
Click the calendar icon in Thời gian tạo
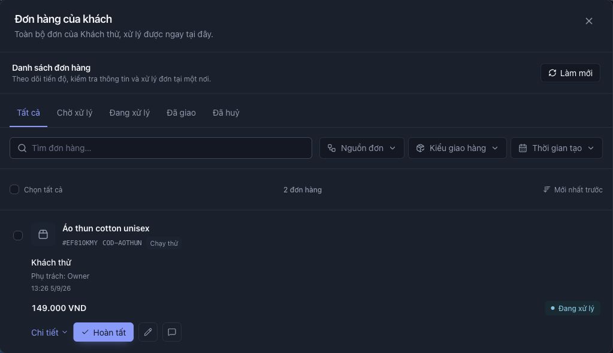tap(523, 148)
